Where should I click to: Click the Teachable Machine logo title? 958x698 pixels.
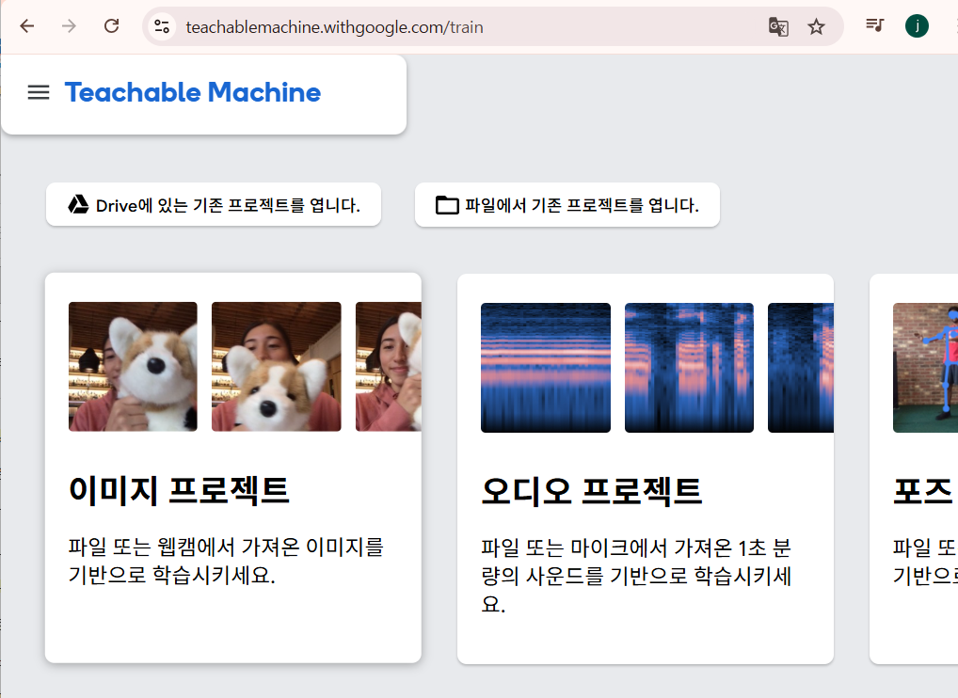[193, 92]
